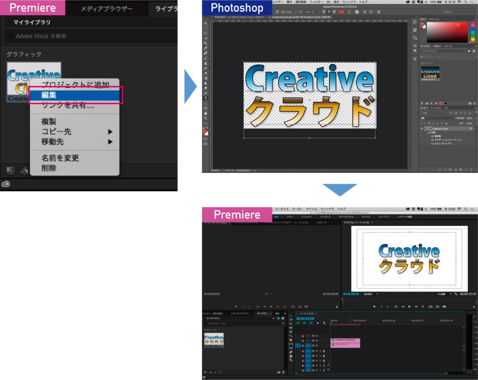Image resolution: width=478 pixels, height=380 pixels.
Task: Select the Zoom tool in Premiere timeline tools
Action: coord(291,360)
